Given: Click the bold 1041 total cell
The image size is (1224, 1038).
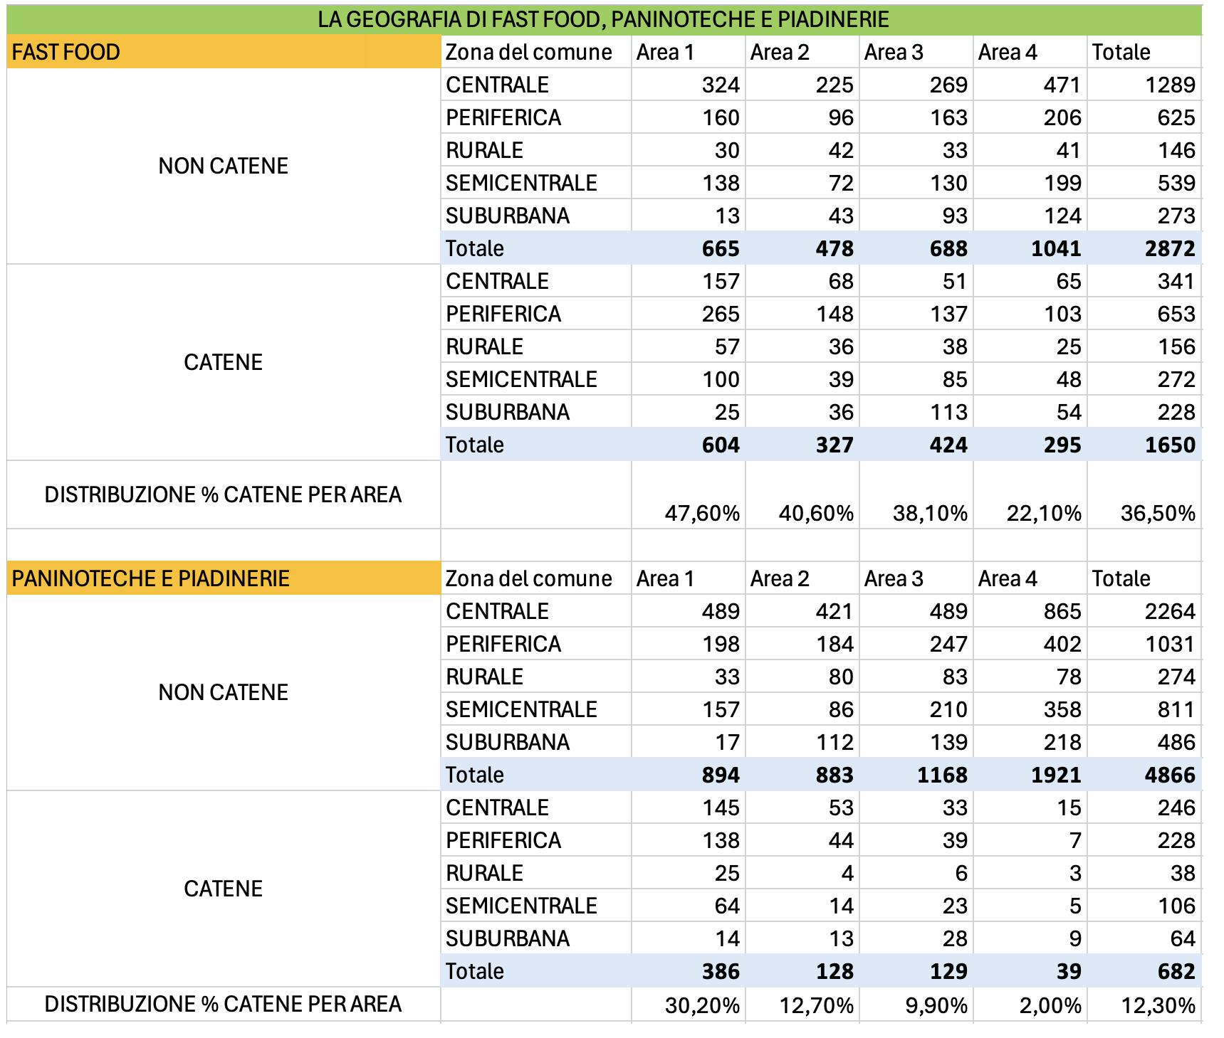Looking at the screenshot, I should point(1030,248).
